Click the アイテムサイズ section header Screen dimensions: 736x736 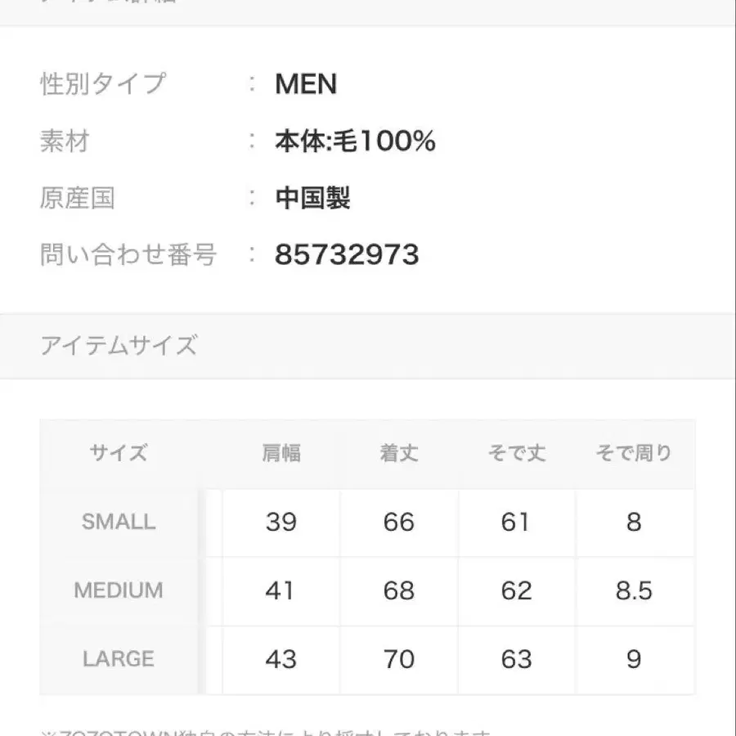[x=119, y=346]
